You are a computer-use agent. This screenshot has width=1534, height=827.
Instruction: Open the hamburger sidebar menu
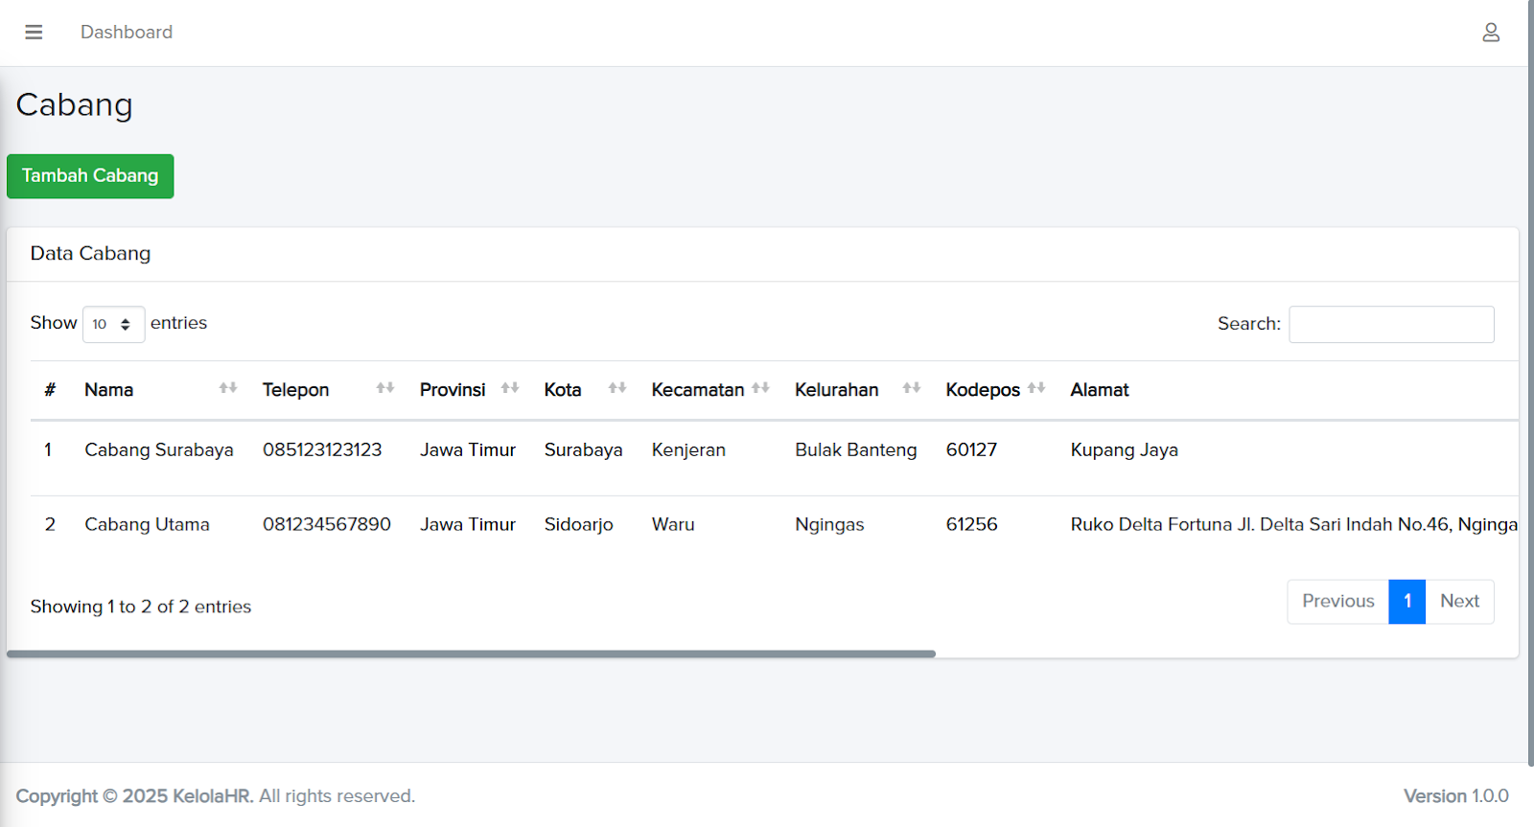pos(34,33)
